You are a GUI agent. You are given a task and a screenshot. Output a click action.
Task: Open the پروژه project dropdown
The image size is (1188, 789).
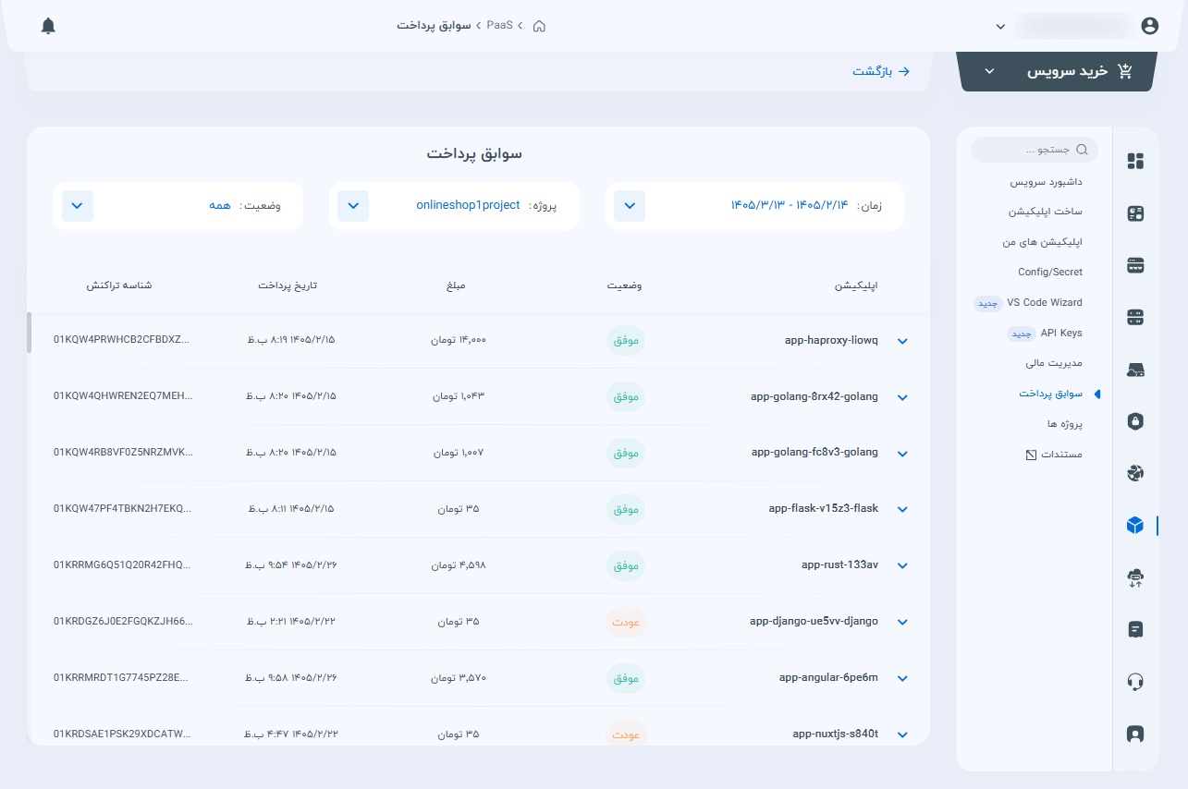[x=353, y=205]
